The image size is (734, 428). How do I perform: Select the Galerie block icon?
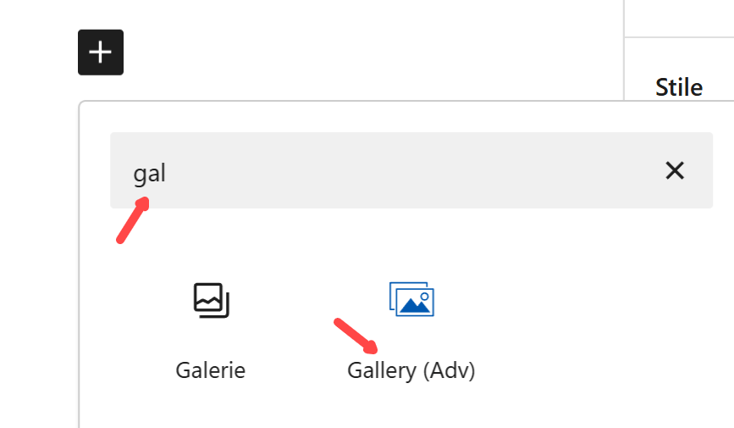pos(211,300)
